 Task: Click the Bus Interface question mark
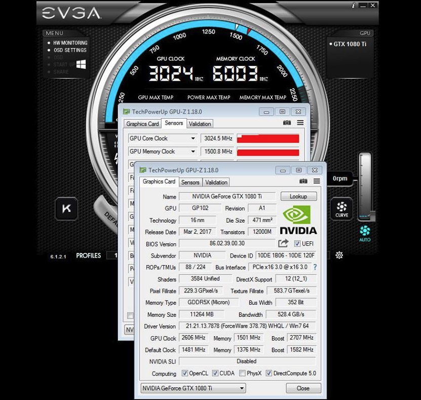315,267
